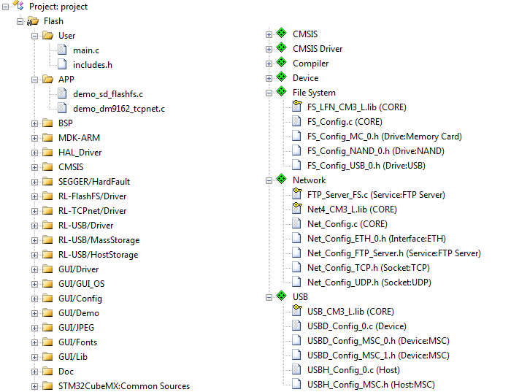This screenshot has width=511, height=392.
Task: Collapse the USB component
Action: pos(269,297)
